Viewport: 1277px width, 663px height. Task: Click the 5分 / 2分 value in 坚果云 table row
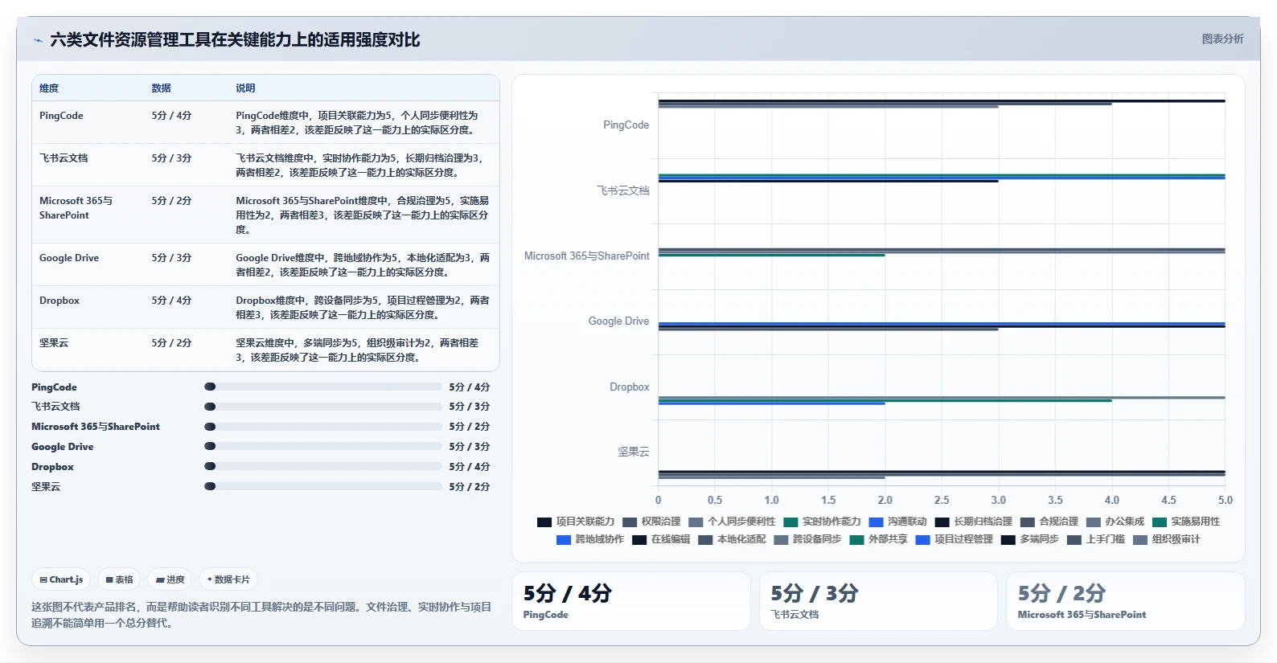[171, 343]
